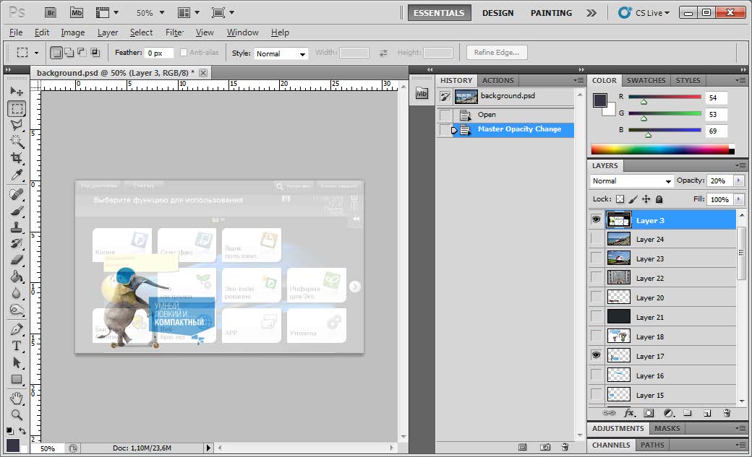This screenshot has height=457, width=752.
Task: Open tool preset picker arrow
Action: [36, 53]
